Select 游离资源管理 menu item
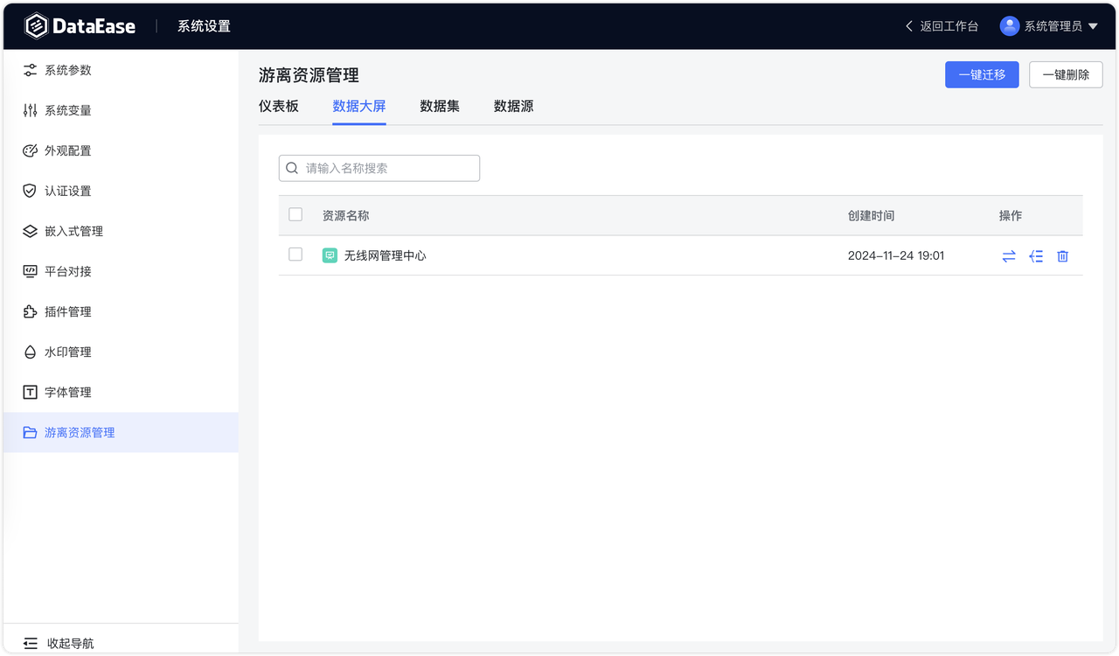This screenshot has height=656, width=1119. [121, 432]
